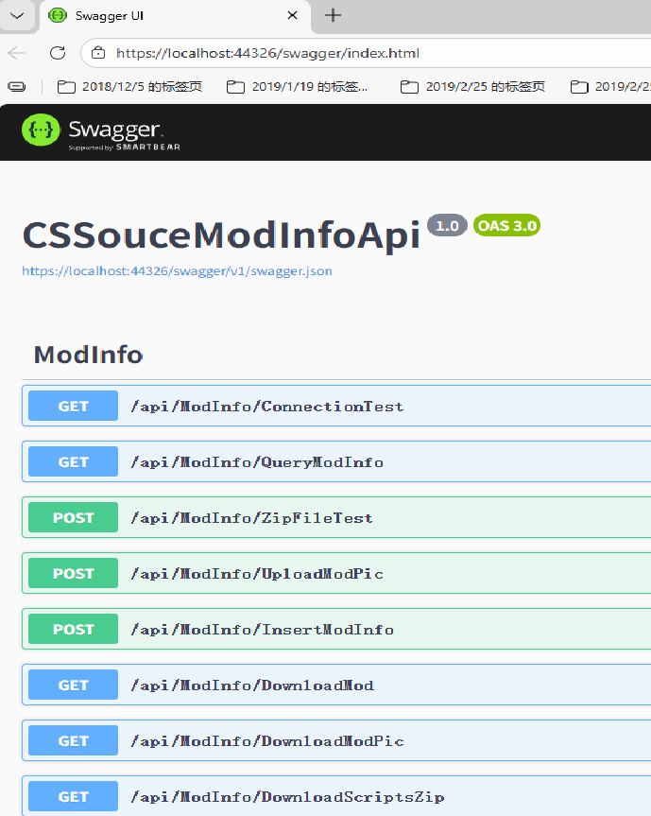The width and height of the screenshot is (651, 816).
Task: Click the POST badge for UploadModPic
Action: pyautogui.click(x=73, y=574)
